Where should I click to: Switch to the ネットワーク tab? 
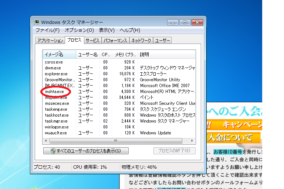click(x=141, y=41)
